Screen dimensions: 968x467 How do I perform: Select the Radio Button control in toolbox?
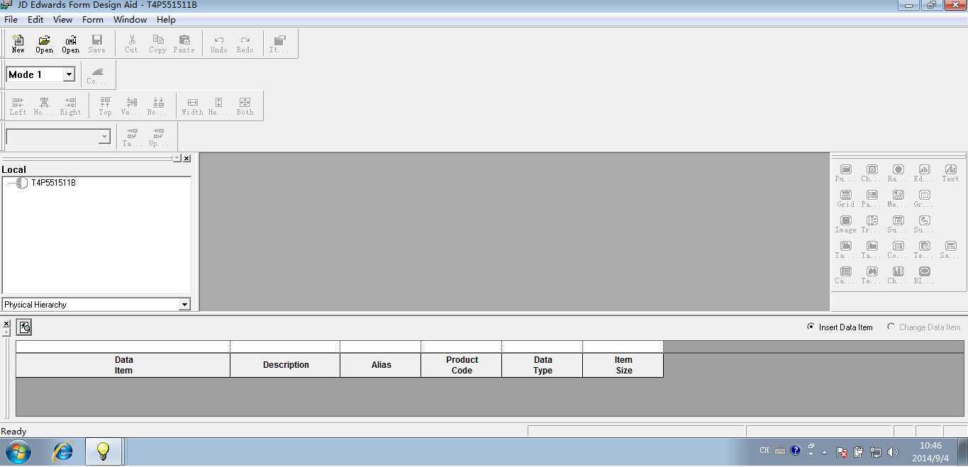pos(898,173)
